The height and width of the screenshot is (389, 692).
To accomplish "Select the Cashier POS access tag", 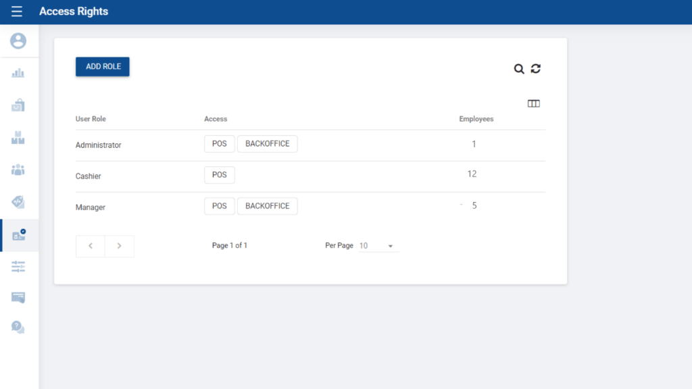I will [220, 175].
